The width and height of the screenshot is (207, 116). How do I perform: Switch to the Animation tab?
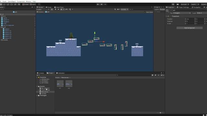pos(60,73)
